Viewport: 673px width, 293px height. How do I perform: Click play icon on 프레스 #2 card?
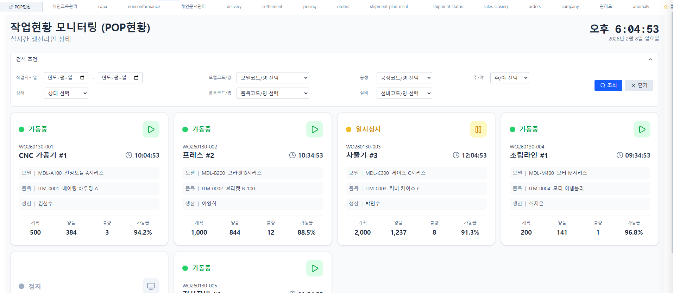(x=315, y=129)
